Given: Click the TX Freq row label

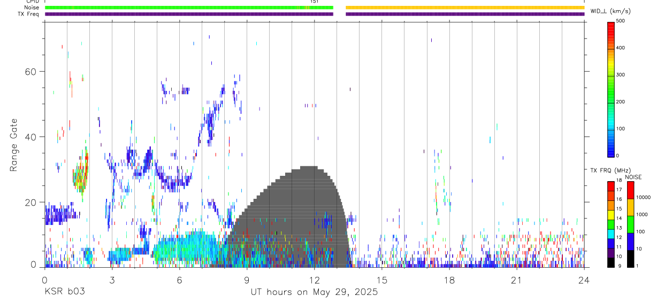Looking at the screenshot, I should click(x=28, y=14).
